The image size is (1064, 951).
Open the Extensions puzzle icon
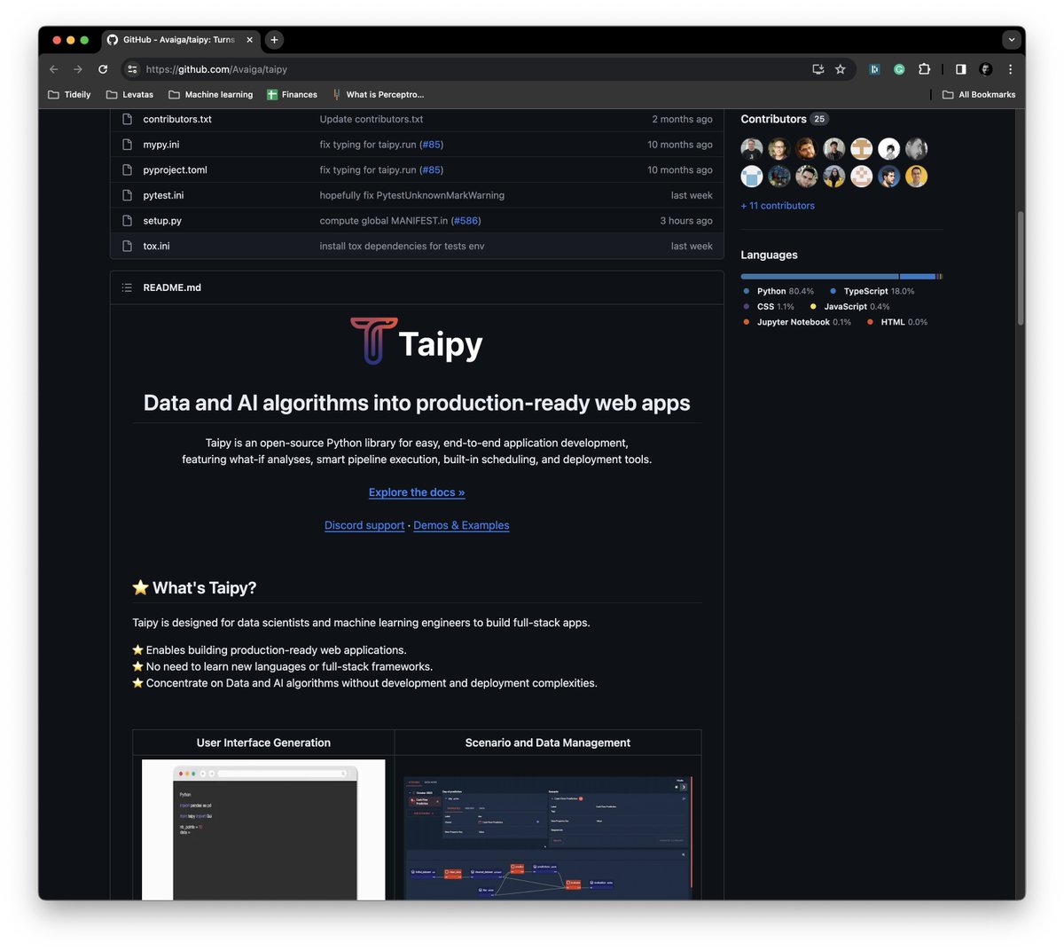click(x=924, y=69)
